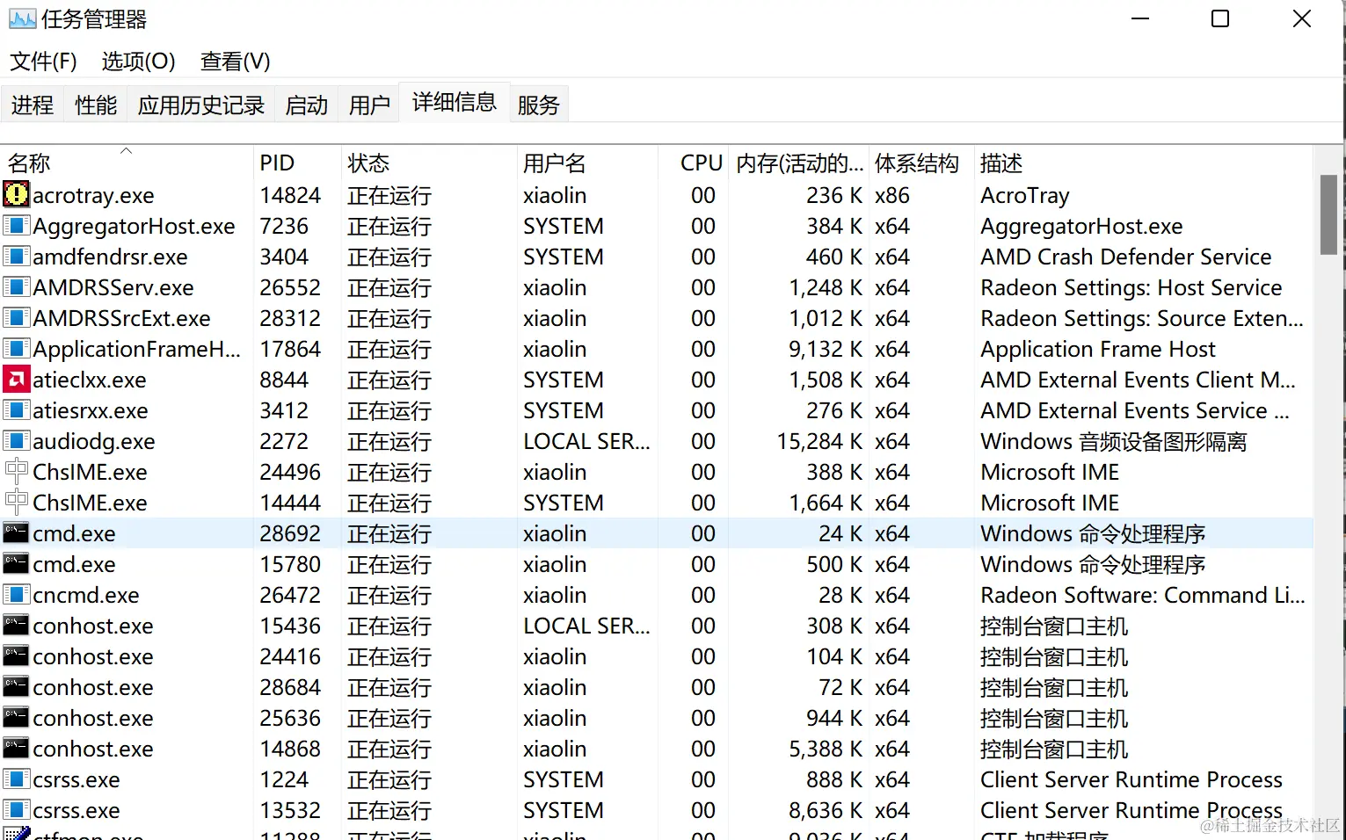
Task: Click the ApplicationFrameHost process icon
Action: 16,349
